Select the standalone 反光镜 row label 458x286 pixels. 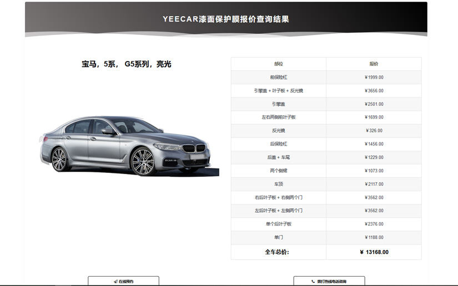[x=279, y=131]
